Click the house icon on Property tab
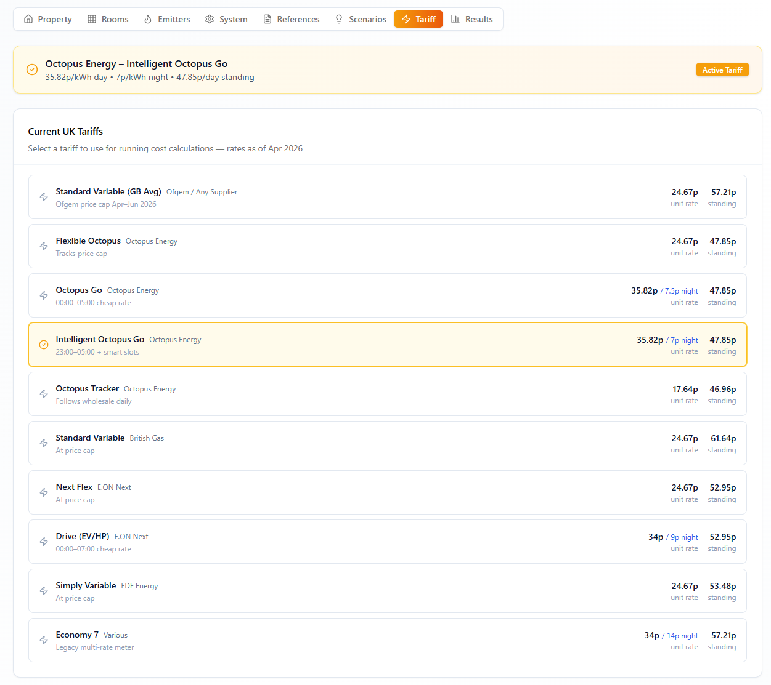Image resolution: width=771 pixels, height=685 pixels. pyautogui.click(x=28, y=19)
